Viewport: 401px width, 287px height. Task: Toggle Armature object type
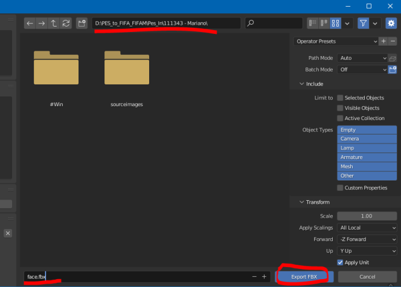click(x=367, y=157)
